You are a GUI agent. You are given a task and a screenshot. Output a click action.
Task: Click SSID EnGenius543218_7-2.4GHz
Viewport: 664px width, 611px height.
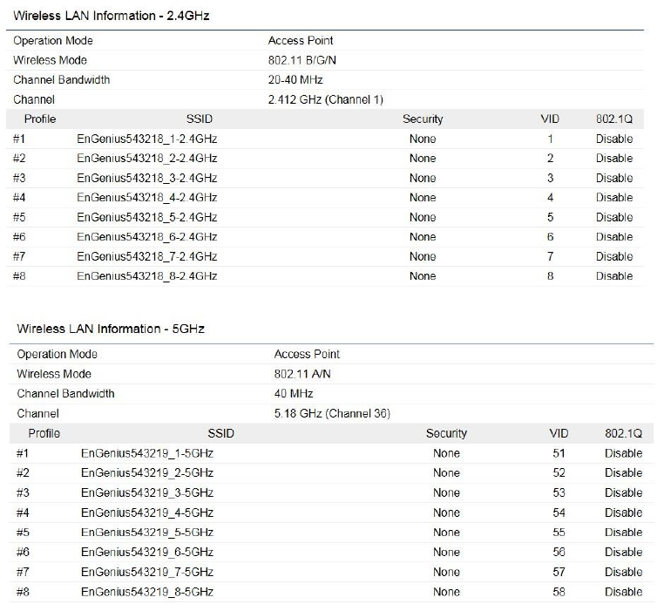point(147,256)
